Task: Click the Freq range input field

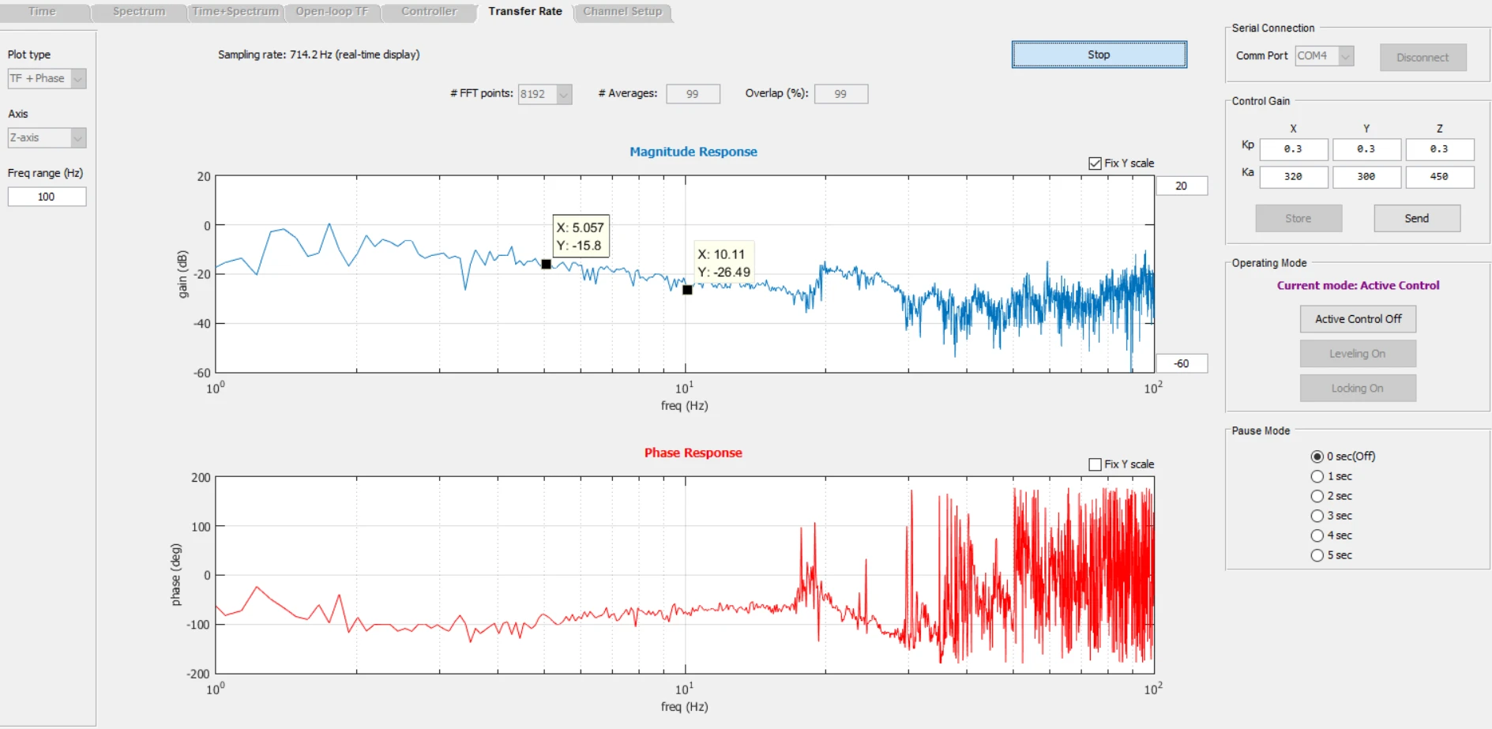Action: coord(47,197)
